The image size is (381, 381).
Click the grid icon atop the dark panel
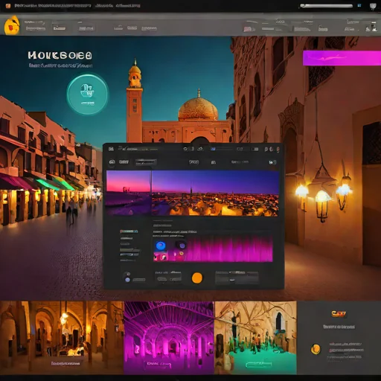click(111, 149)
